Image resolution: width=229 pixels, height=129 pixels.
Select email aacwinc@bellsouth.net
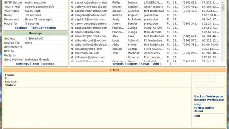click(91, 3)
